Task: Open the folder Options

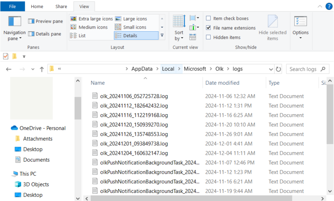Action: [x=301, y=28]
